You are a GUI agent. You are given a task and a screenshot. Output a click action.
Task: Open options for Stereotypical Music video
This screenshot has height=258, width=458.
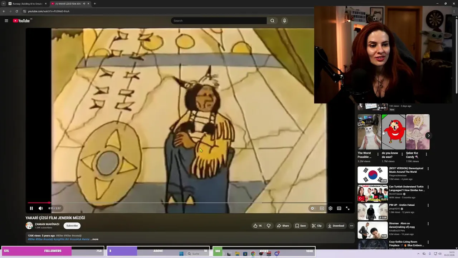point(428,169)
